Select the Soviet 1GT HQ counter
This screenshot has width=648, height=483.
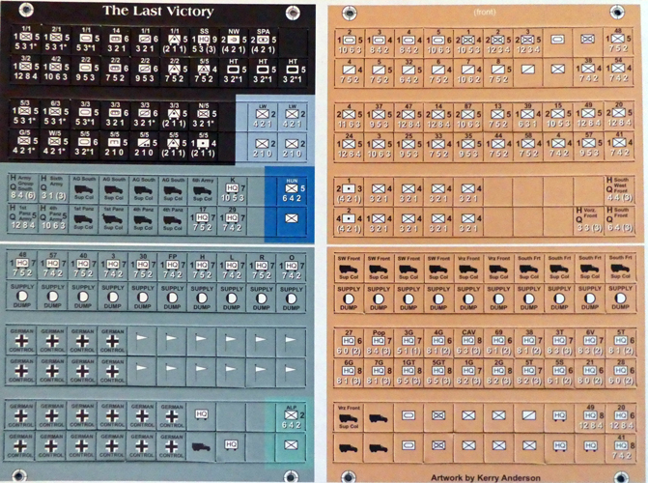(x=409, y=373)
